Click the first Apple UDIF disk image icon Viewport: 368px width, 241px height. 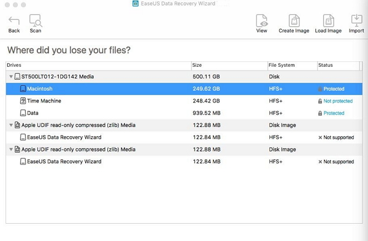(x=17, y=125)
